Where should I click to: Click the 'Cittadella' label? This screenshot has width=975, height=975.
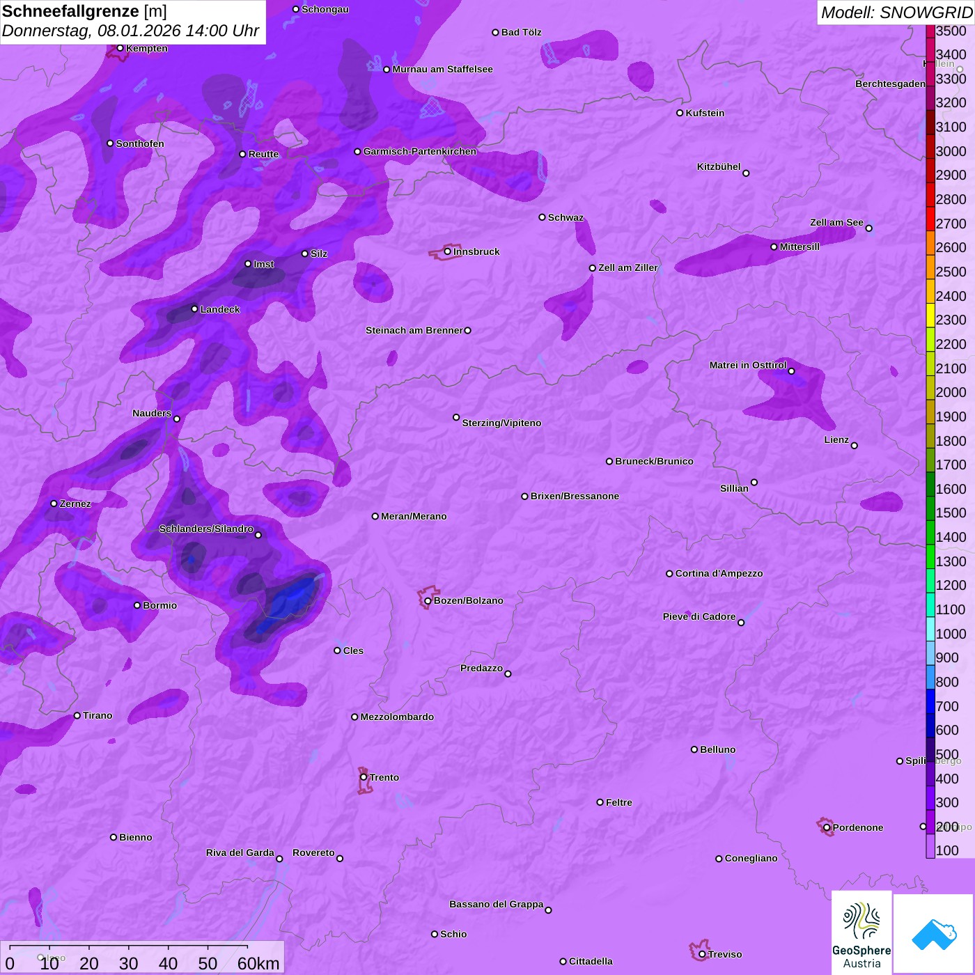tap(591, 961)
